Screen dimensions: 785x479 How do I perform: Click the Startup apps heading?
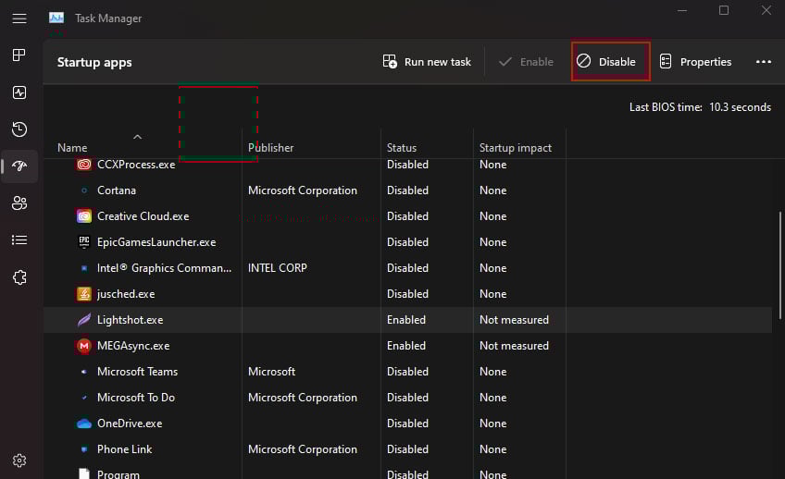[94, 63]
